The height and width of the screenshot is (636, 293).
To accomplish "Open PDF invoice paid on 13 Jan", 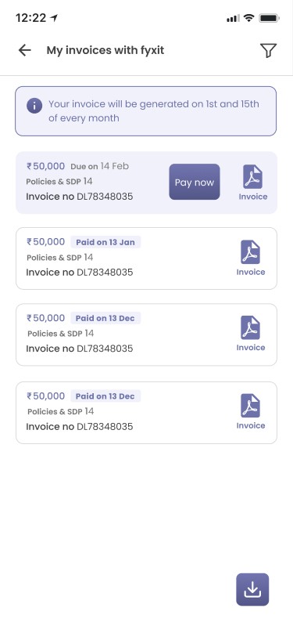I will [251, 252].
